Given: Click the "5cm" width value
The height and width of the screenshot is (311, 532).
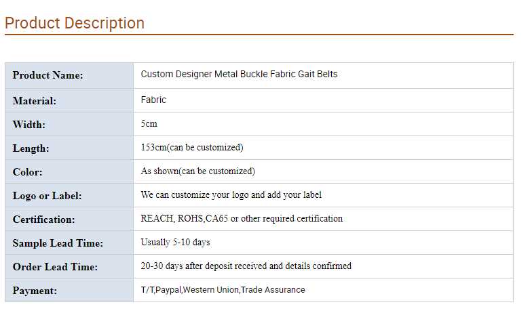Looking at the screenshot, I should (149, 124).
